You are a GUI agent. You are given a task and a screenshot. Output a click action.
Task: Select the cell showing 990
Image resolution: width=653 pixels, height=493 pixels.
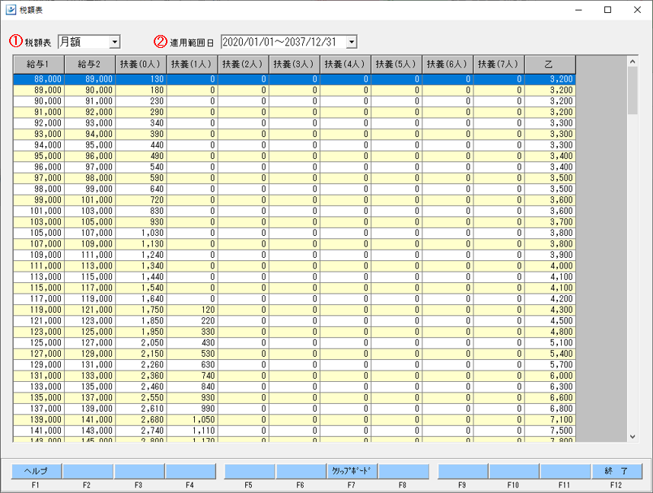(192, 409)
